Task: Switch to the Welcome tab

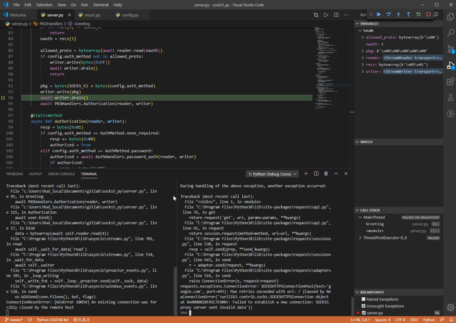Action: point(18,15)
